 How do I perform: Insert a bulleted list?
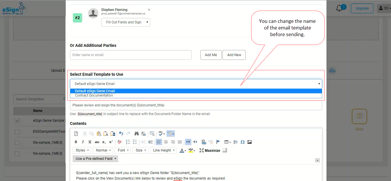point(135,142)
